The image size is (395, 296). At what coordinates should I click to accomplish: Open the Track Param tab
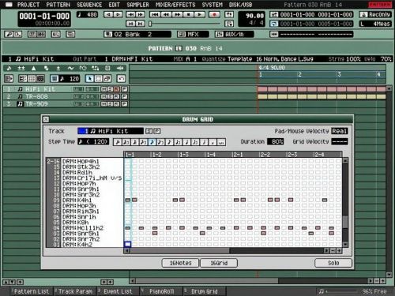pyautogui.click(x=75, y=291)
